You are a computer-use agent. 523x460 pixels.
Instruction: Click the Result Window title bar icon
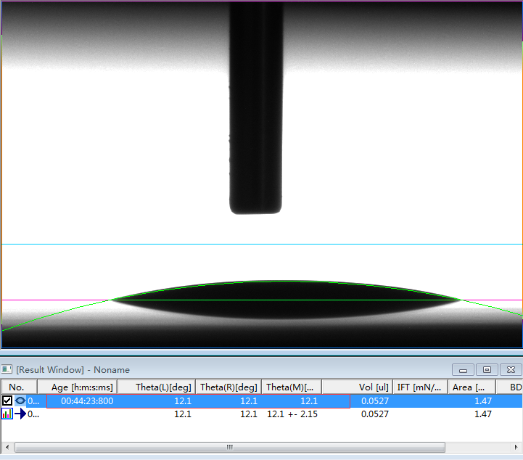tap(7, 370)
